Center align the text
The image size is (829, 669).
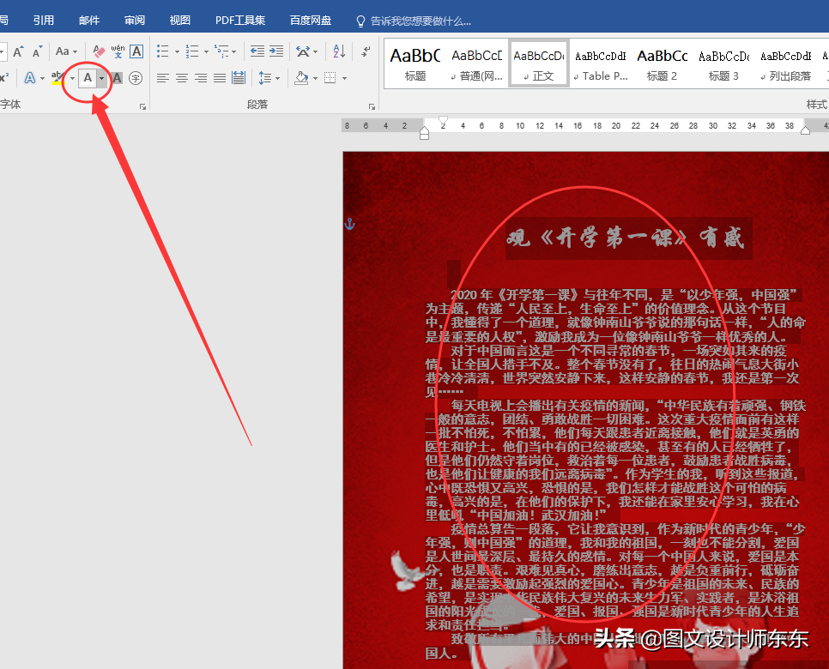182,78
